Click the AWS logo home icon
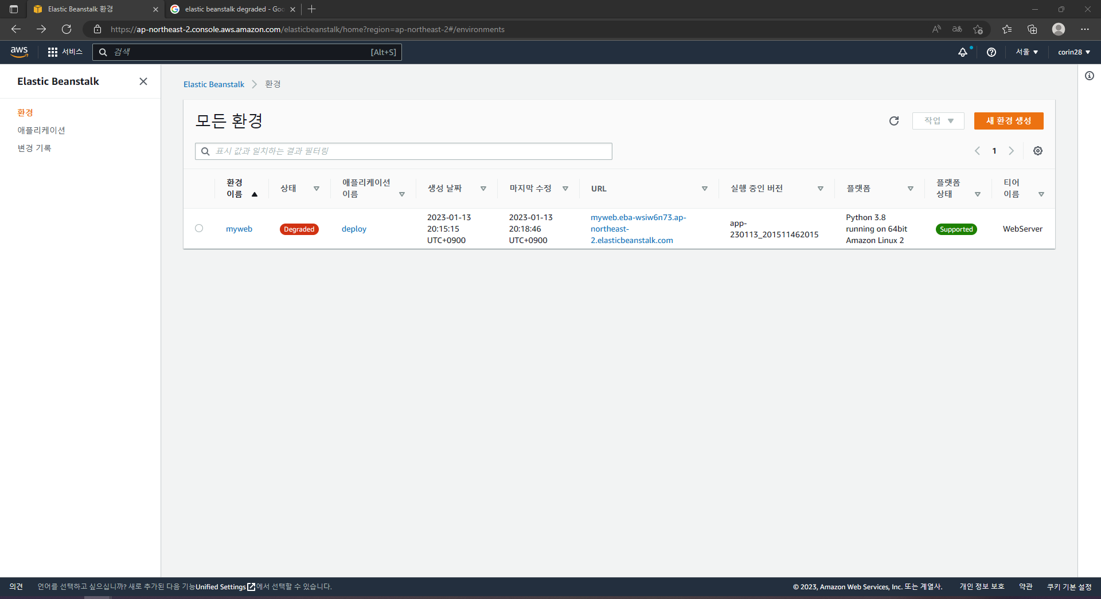 coord(19,52)
